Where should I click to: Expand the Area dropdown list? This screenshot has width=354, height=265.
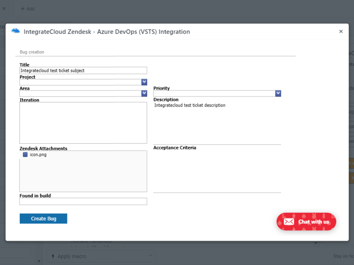point(144,94)
